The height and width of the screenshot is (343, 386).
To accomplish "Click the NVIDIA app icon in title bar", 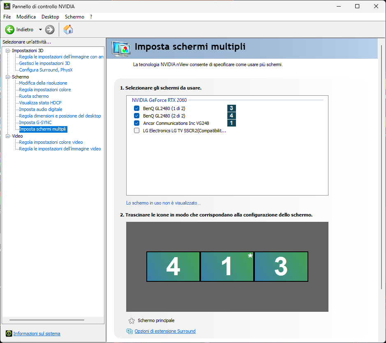I will [7, 6].
